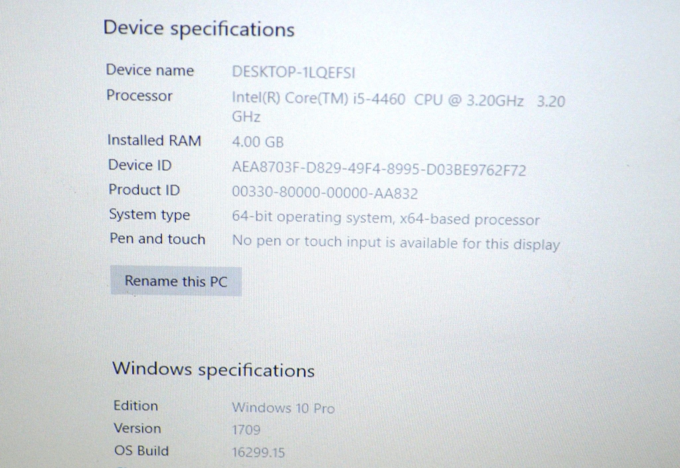Viewport: 680px width, 468px height.
Task: Click the Processor label
Action: tap(139, 96)
